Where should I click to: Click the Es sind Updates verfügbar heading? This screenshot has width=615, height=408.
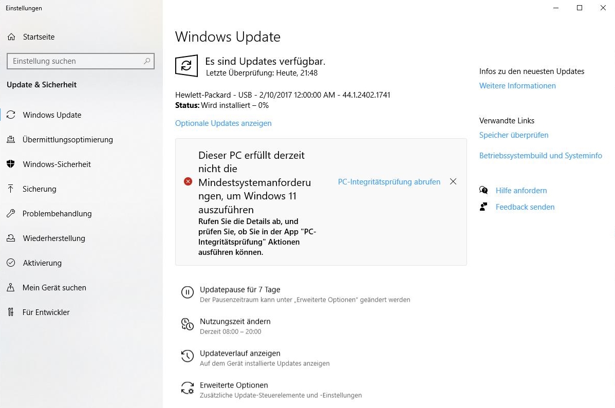tap(265, 61)
